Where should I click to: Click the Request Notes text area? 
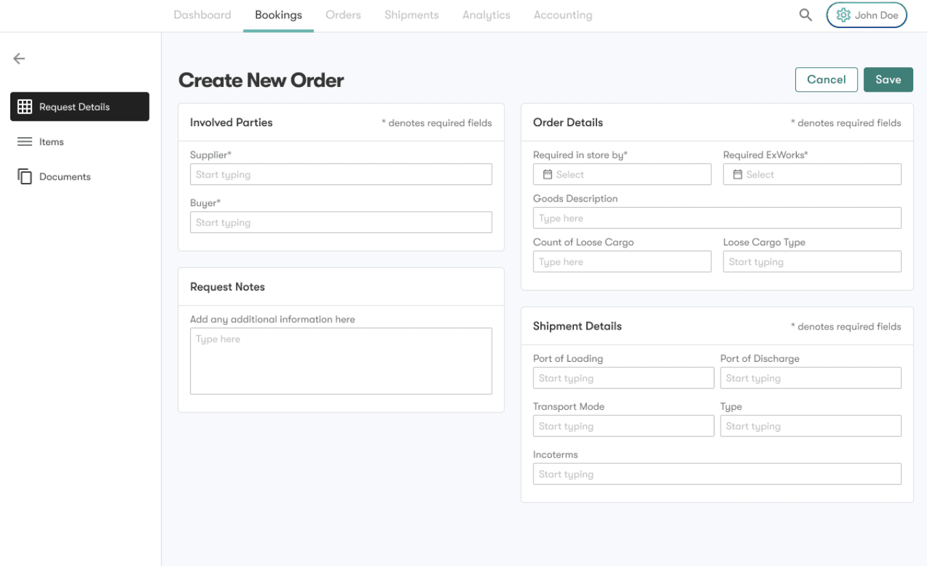[x=341, y=360]
